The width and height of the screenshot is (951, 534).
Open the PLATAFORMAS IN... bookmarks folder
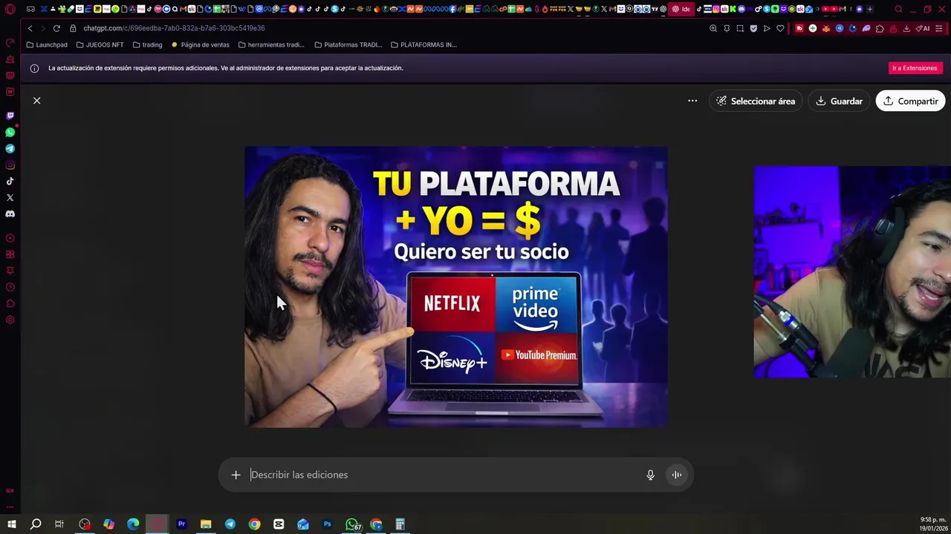click(x=423, y=44)
